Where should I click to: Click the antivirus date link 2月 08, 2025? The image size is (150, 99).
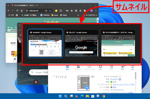pyautogui.click(x=123, y=85)
